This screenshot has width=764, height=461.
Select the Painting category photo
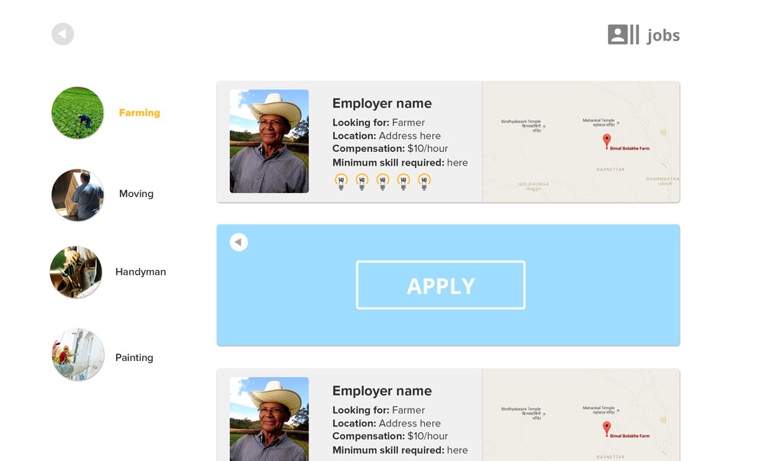78,354
